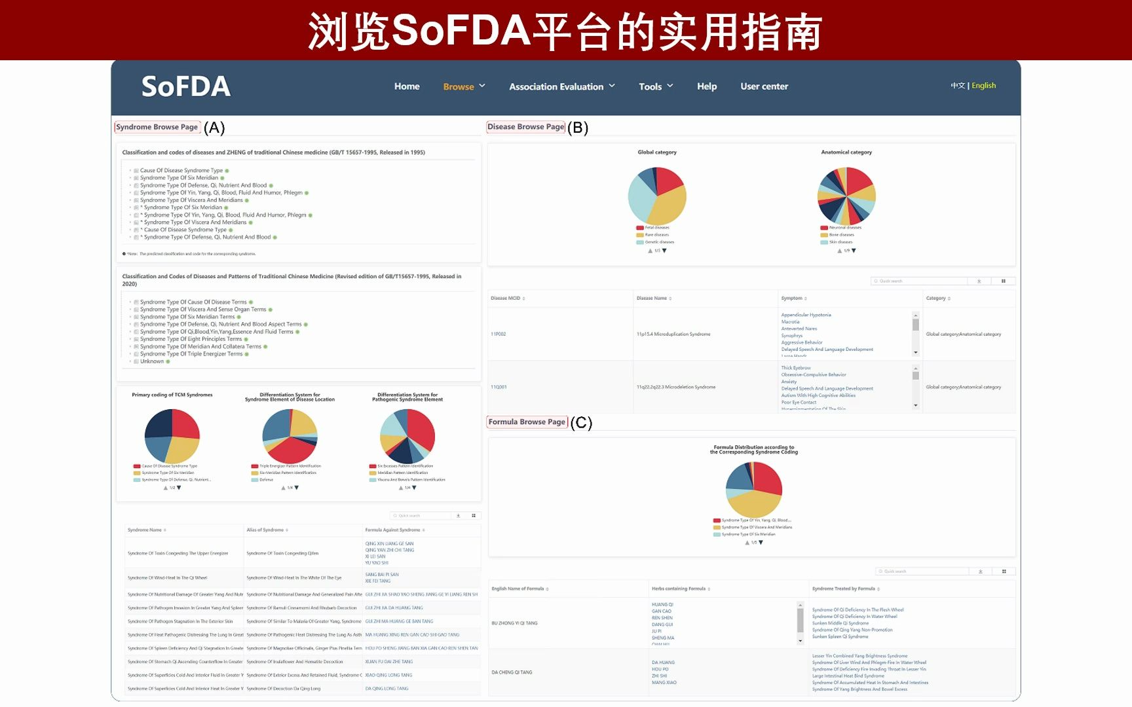Image resolution: width=1132 pixels, height=707 pixels.
Task: Open Association Evaluation menu
Action: 556,86
